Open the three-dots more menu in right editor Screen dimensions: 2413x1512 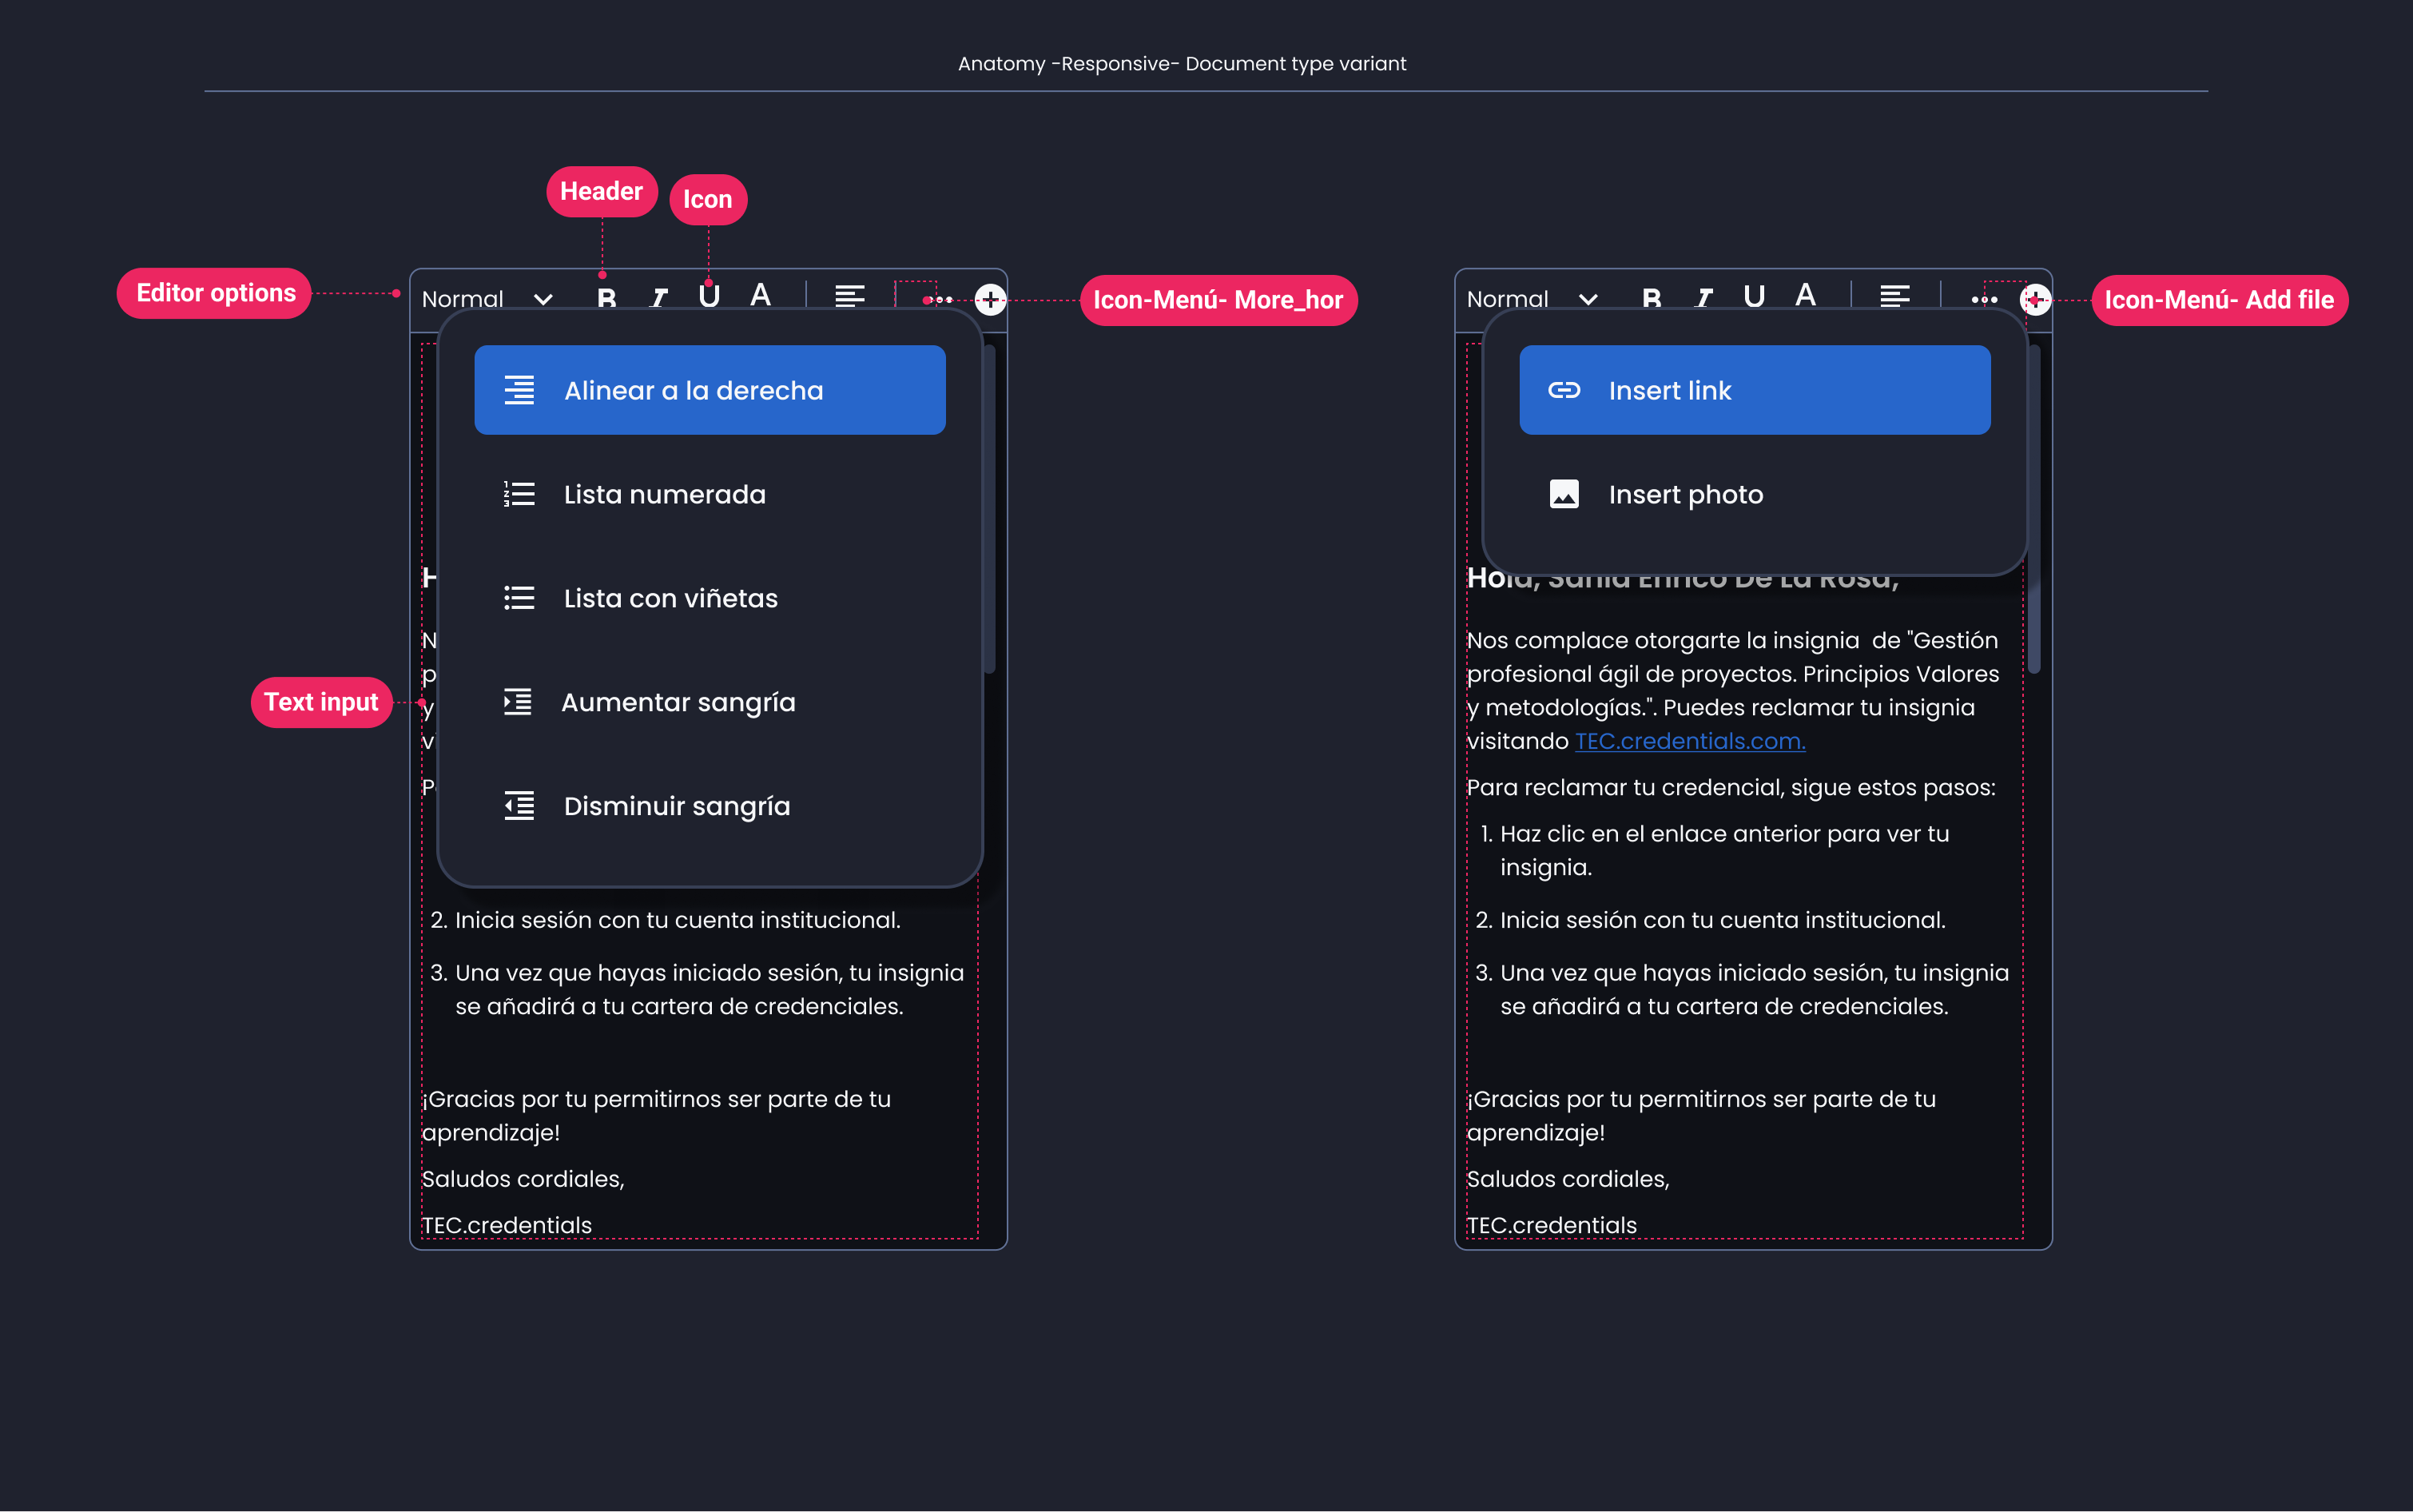[1983, 299]
